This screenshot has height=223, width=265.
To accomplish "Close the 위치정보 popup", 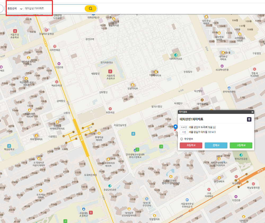I will pos(252,112).
